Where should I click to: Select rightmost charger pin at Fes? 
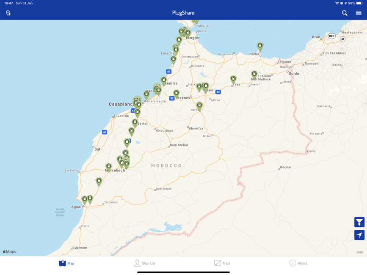[206, 86]
